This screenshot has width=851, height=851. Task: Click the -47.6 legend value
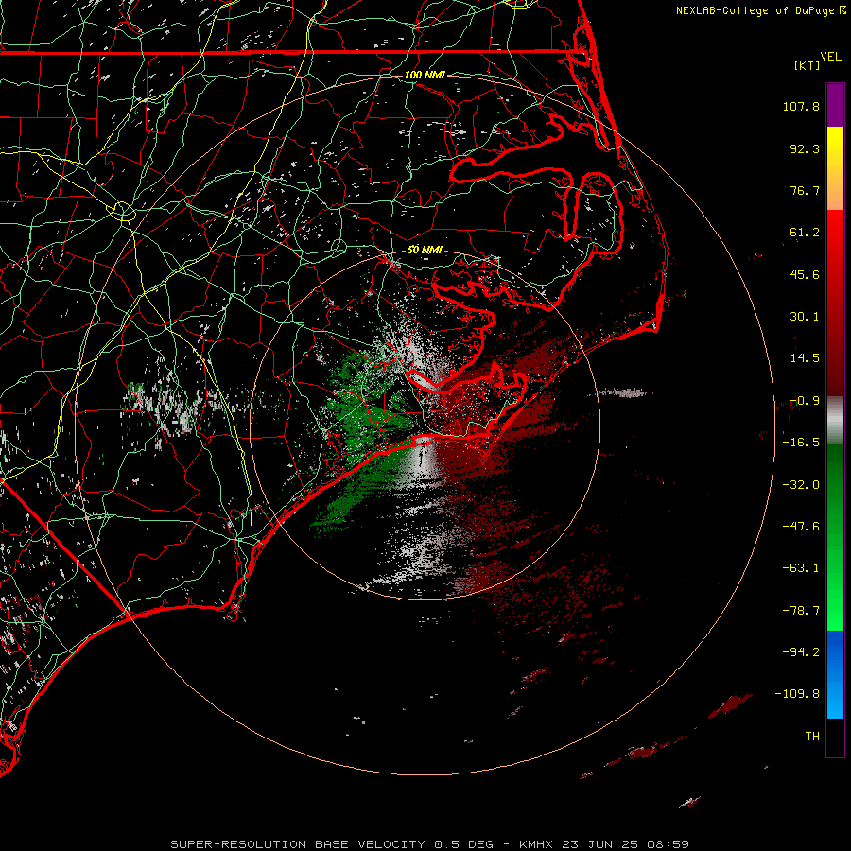(801, 527)
